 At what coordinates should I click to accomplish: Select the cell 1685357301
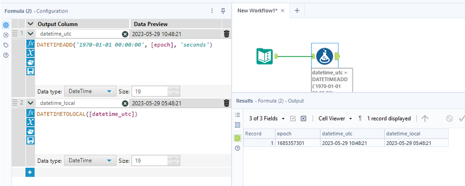[298, 143]
